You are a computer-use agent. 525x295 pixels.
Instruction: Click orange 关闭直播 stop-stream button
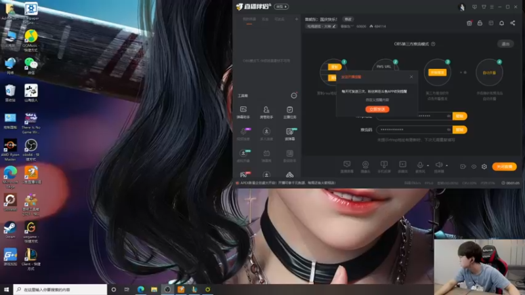tap(504, 167)
